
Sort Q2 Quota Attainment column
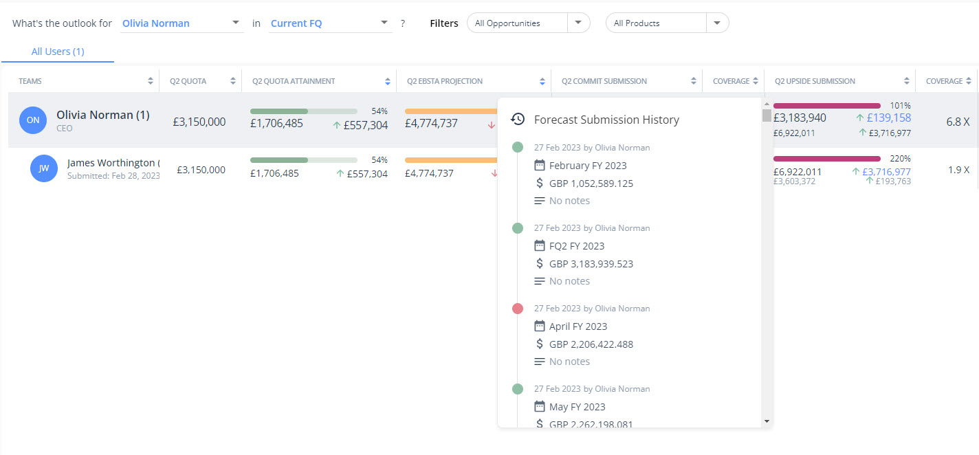[x=388, y=81]
